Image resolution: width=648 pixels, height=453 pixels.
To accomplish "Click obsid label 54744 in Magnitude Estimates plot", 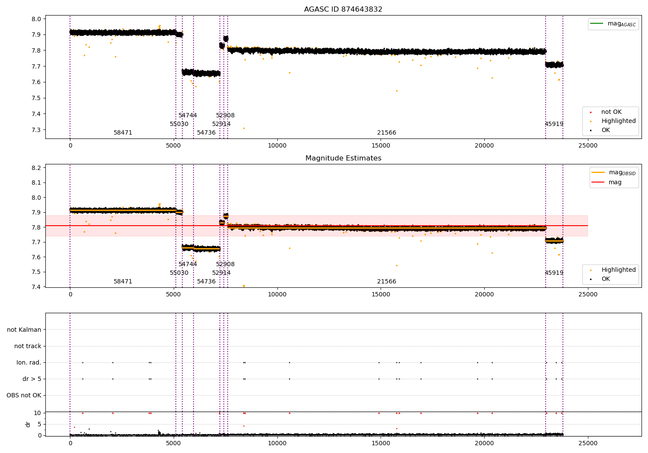I will click(x=187, y=264).
